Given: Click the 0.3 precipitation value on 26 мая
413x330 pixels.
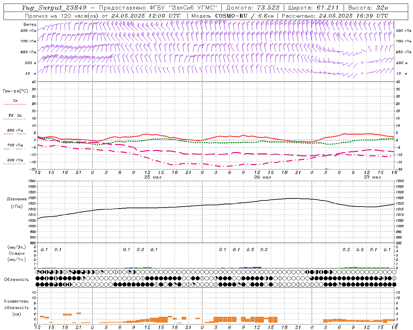Looking at the screenshot, I should click(x=250, y=249).
